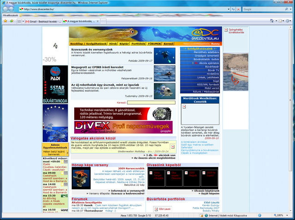Viewport: 295px width, 220px height.
Task: Expand the search provider dropdown arrow
Action: tap(290, 9)
